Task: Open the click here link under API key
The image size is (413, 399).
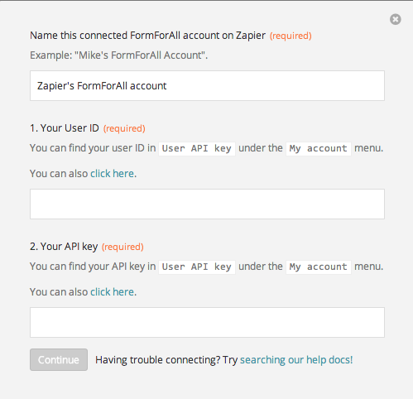Action: coord(113,292)
